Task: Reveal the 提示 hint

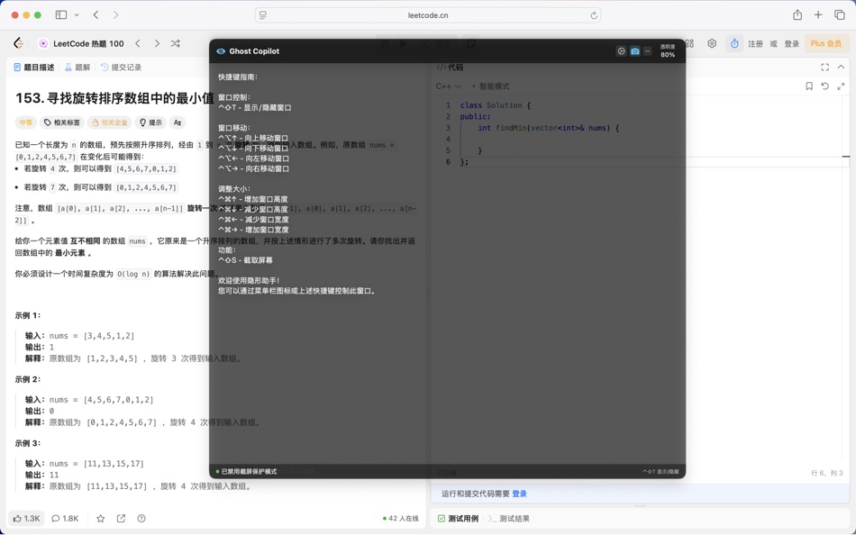Action: [x=150, y=122]
